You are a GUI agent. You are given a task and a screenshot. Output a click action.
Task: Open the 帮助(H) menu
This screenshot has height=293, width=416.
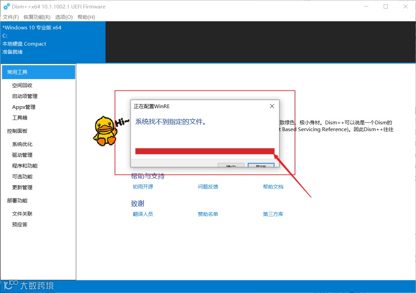[86, 17]
